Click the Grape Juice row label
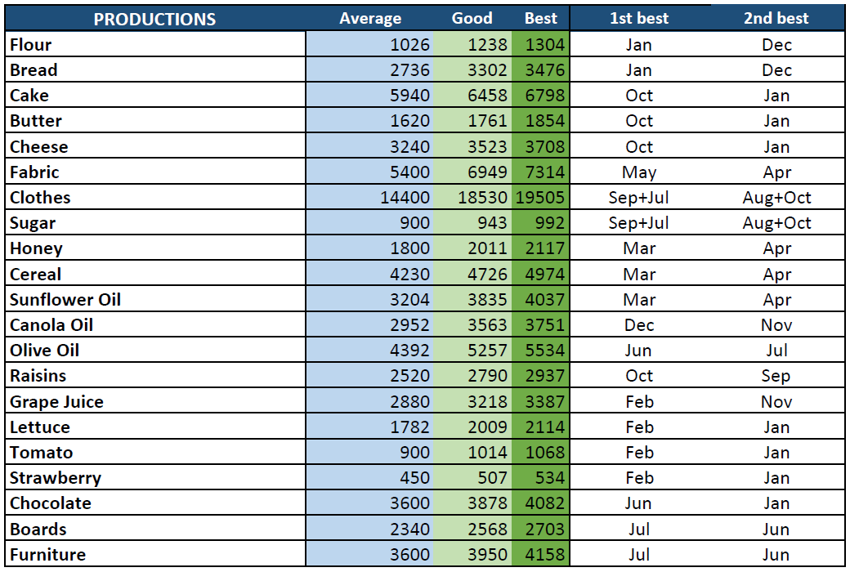The height and width of the screenshot is (572, 850). (x=56, y=402)
